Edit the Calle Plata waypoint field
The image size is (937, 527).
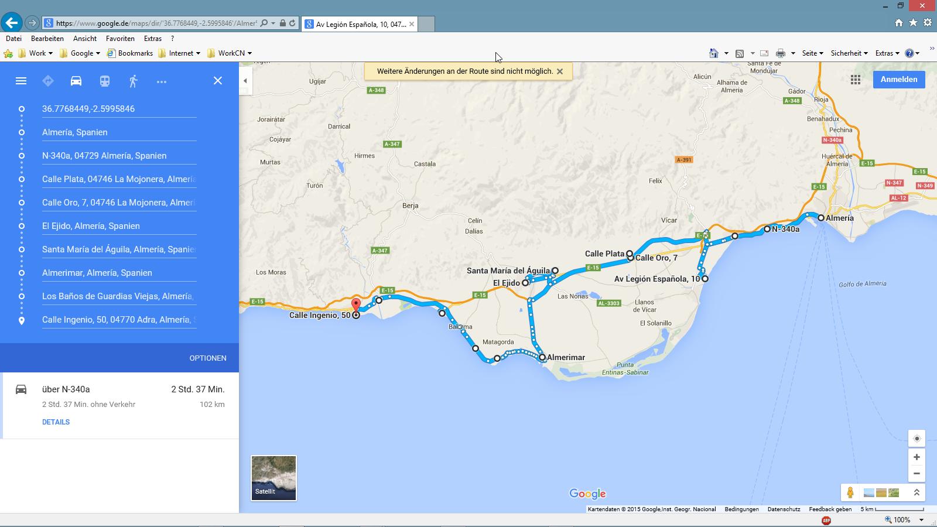[119, 179]
